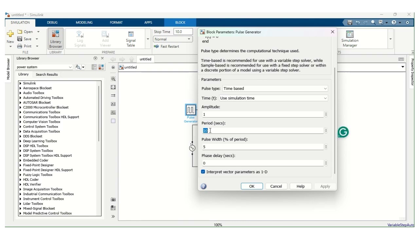Click the Stop Time field
The image size is (419, 235).
[x=183, y=32]
